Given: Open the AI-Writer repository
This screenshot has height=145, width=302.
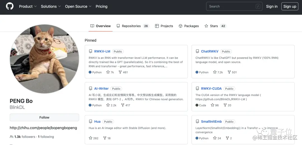Looking at the screenshot, I should 102,89.
